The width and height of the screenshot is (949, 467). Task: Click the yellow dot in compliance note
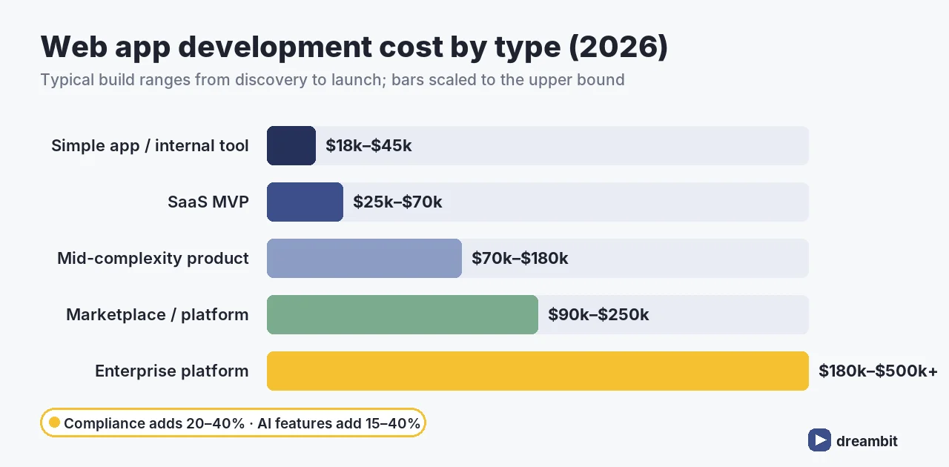(x=54, y=423)
